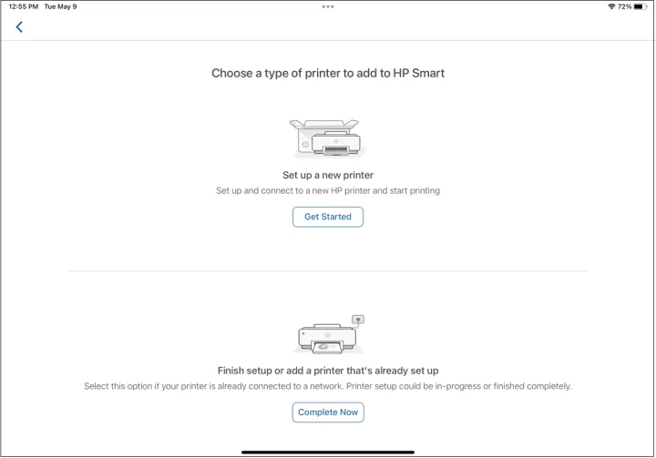Tap the networked printer illustration

324,337
